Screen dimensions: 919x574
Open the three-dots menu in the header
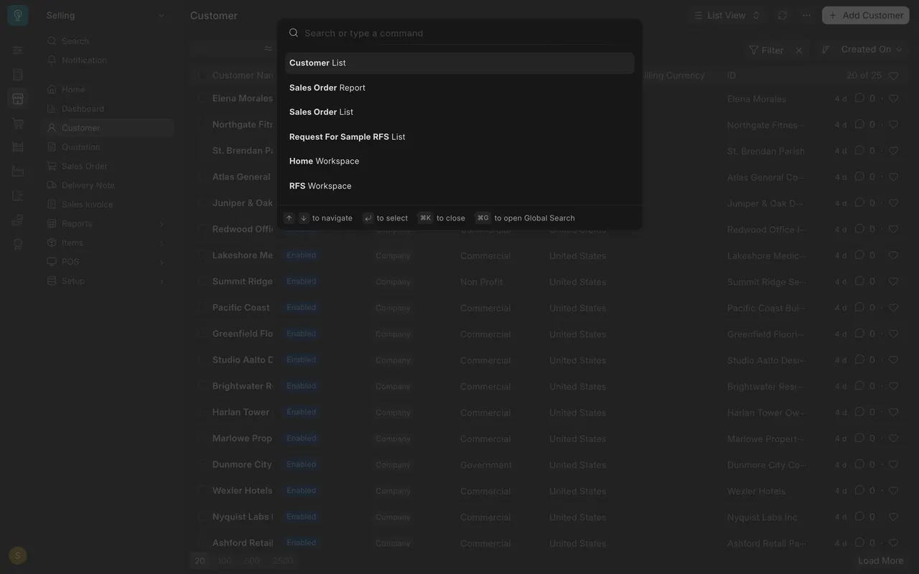(x=807, y=15)
